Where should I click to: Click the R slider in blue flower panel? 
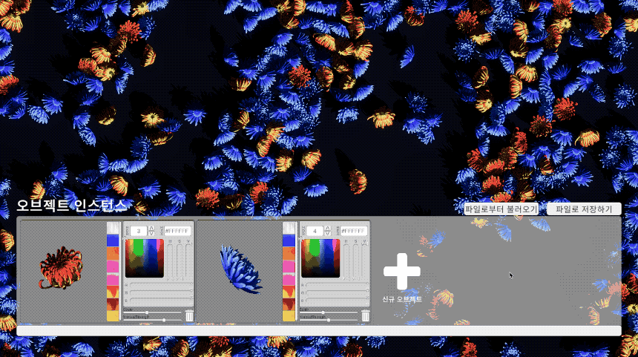tap(337, 285)
